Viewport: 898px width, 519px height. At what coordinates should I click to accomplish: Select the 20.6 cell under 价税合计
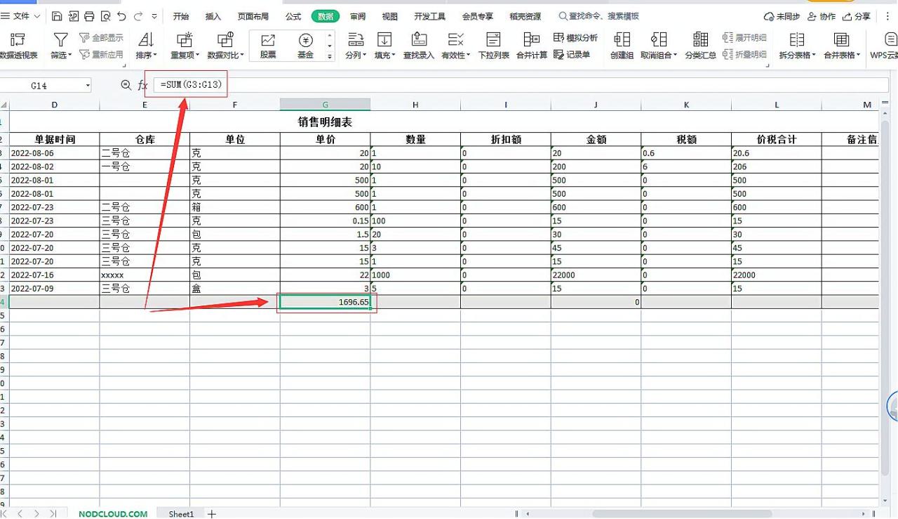[x=777, y=153]
